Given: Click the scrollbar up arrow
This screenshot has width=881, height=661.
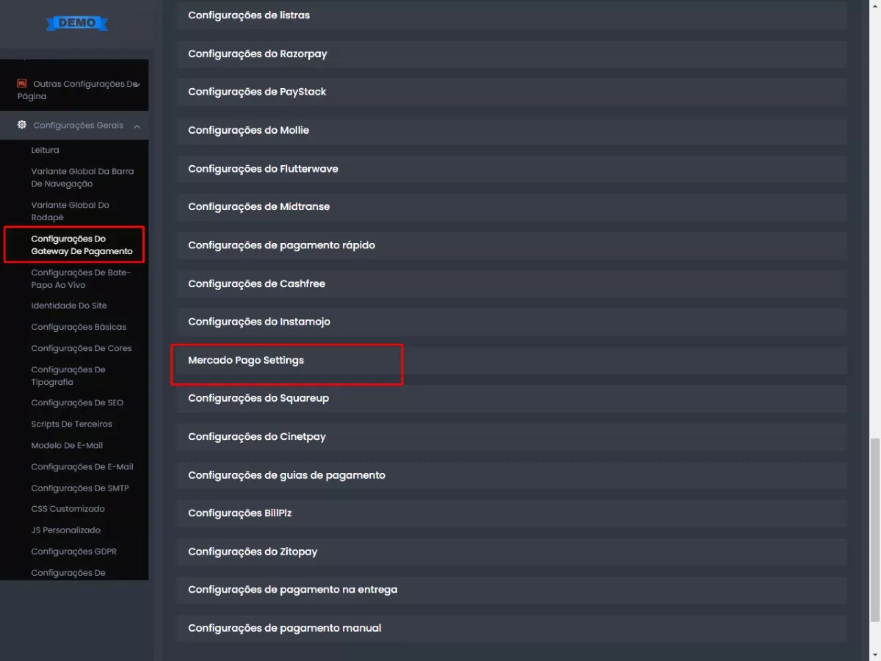Looking at the screenshot, I should coord(875,6).
